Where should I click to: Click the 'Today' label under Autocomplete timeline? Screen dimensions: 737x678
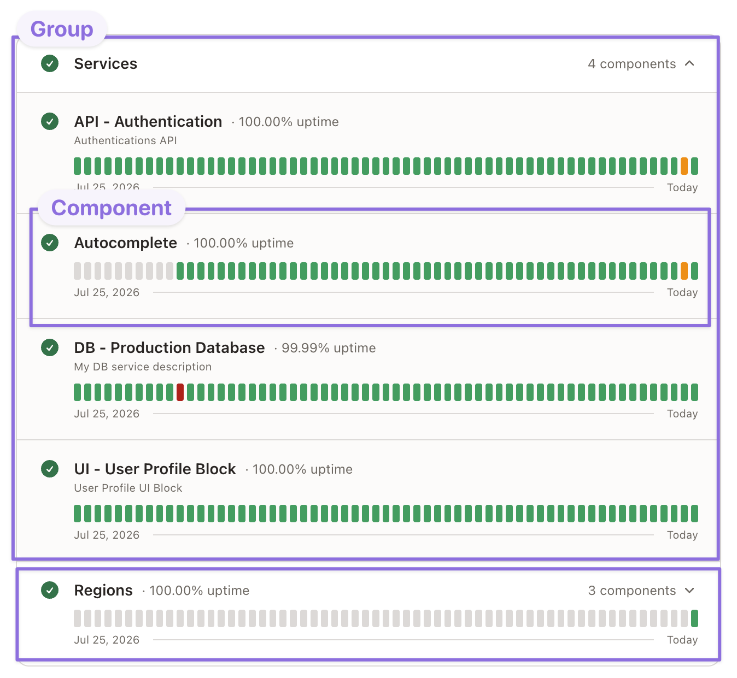(682, 292)
